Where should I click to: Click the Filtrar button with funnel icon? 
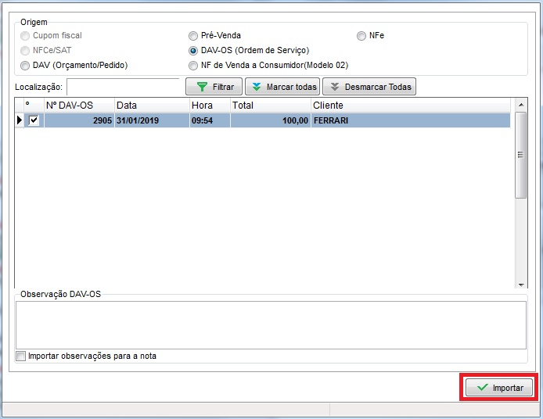[x=214, y=87]
